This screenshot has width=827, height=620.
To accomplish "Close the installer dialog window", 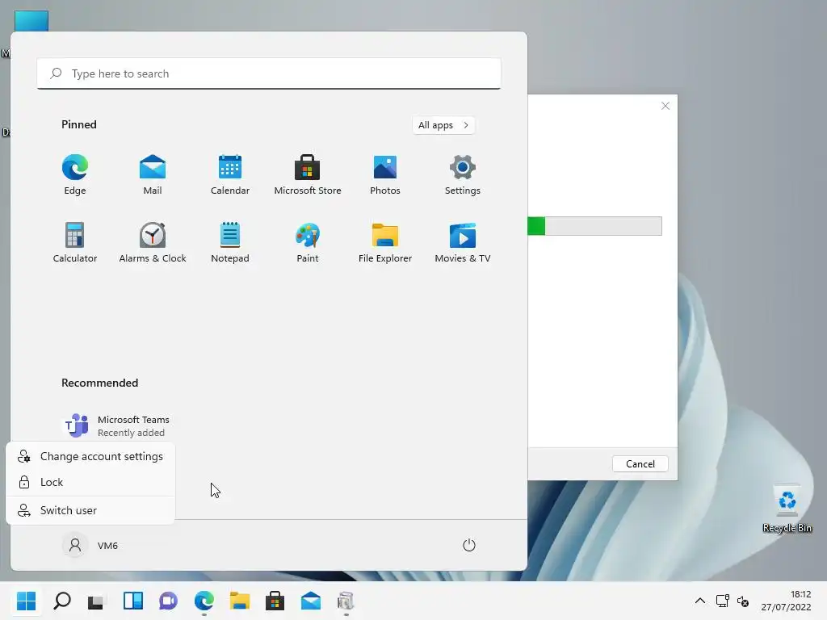I will click(x=665, y=106).
